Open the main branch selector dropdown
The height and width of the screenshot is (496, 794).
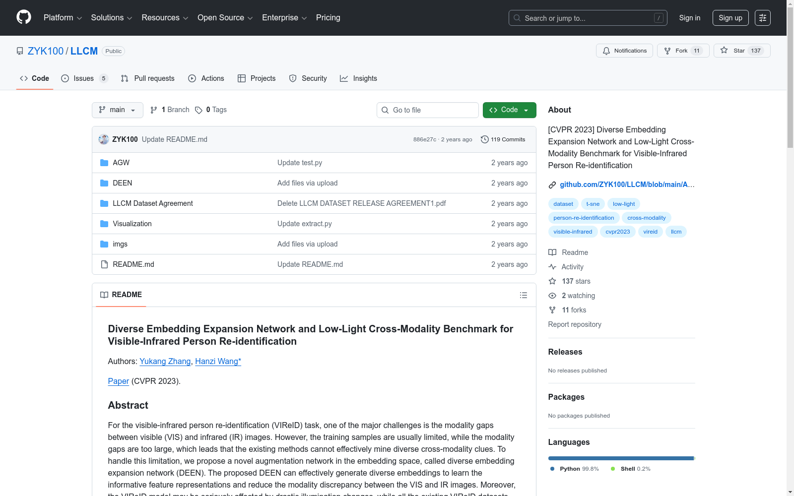(x=118, y=110)
